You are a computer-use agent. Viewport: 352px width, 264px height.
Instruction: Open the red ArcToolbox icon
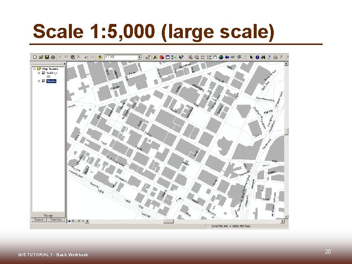(x=161, y=57)
